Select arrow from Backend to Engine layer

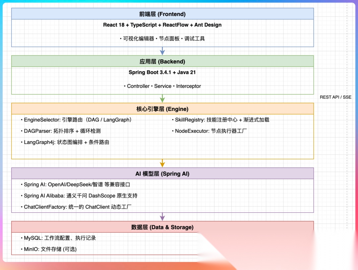pos(162,99)
